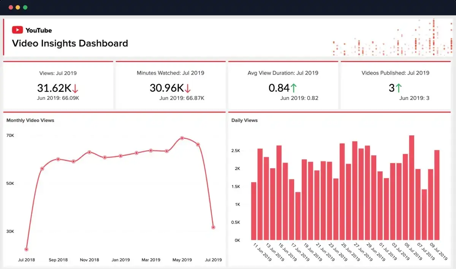This screenshot has width=456, height=269.
Task: Click the Monthly Video Views chart title
Action: (30, 120)
